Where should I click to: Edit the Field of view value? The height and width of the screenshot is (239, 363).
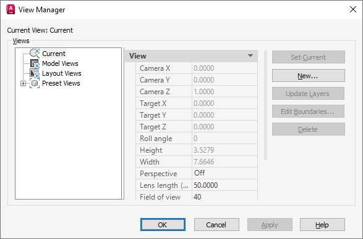tap(224, 196)
